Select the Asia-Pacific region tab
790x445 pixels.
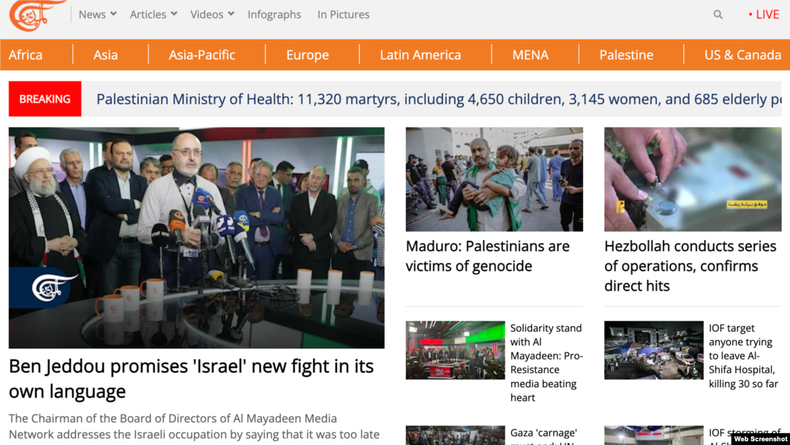pos(202,55)
